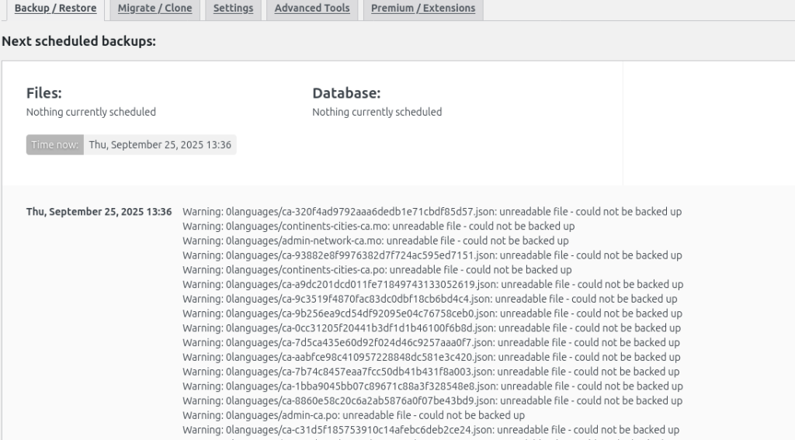Click the ca-320f4ad9792aaa6 json warning line

point(432,212)
